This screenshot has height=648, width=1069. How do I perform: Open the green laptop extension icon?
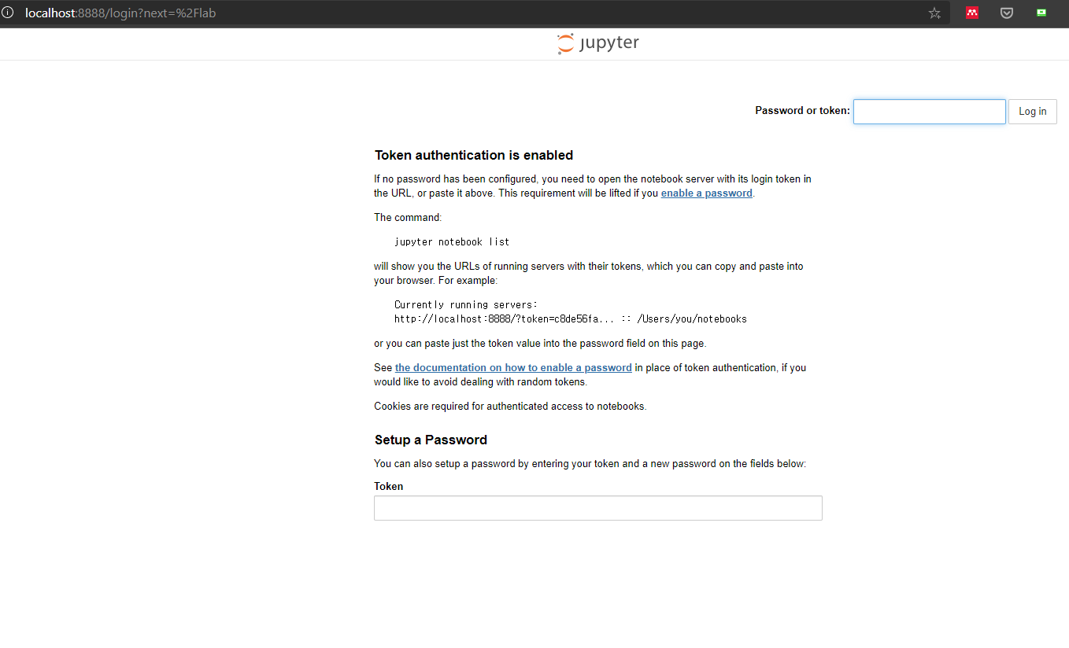[1041, 13]
